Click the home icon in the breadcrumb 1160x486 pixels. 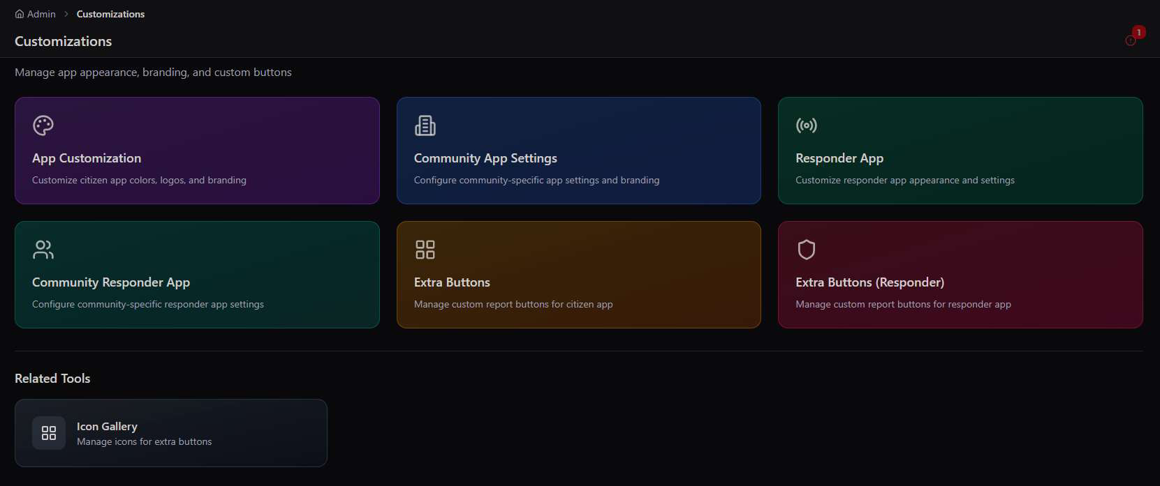(x=20, y=14)
